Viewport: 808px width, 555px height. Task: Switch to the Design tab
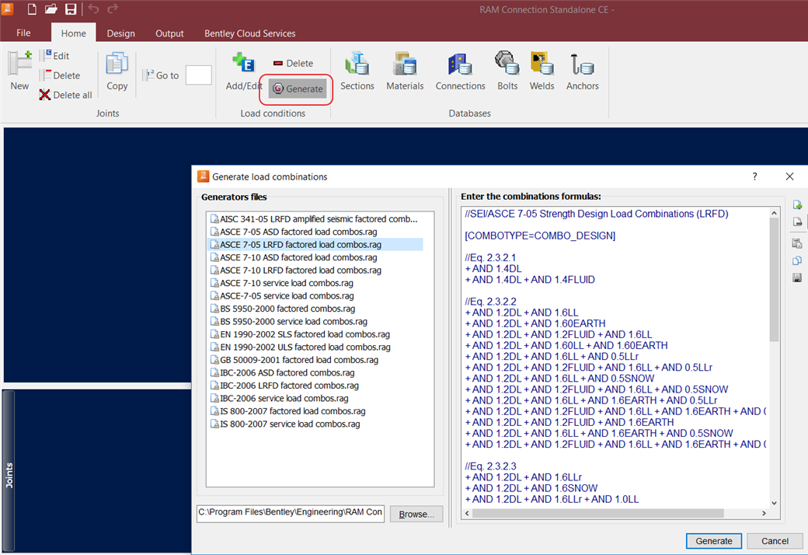[x=120, y=33]
